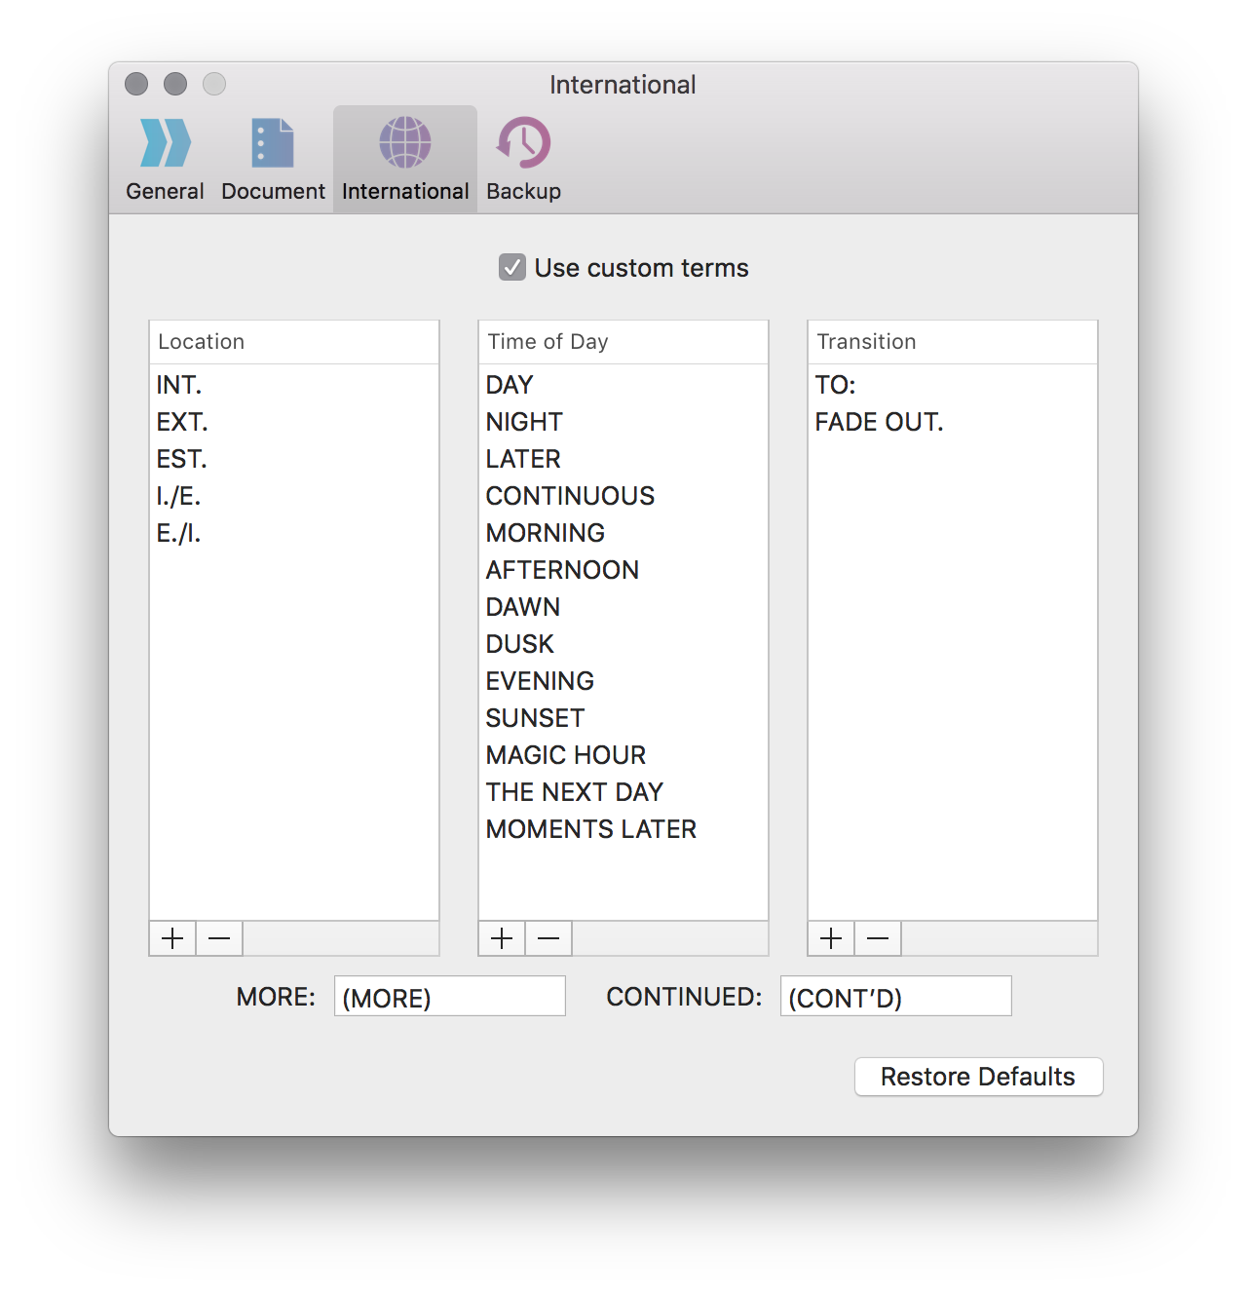Disable the Use custom terms checkbox

(x=513, y=267)
